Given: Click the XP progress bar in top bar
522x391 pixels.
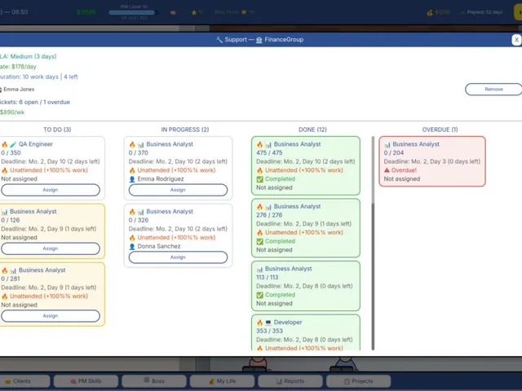Looking at the screenshot, I should point(132,12).
